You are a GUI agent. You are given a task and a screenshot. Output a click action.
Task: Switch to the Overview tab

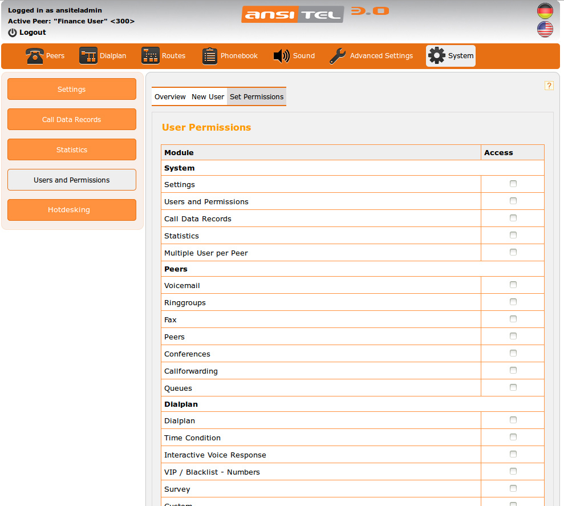tap(170, 97)
